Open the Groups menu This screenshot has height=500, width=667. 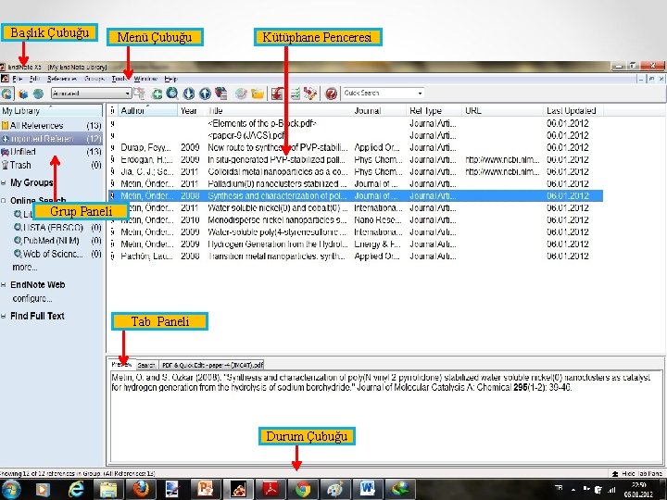94,79
